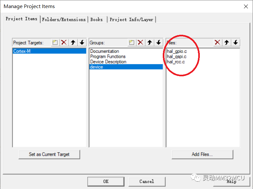The height and width of the screenshot is (189, 253).
Task: Confirm with the OK button
Action: point(106,181)
